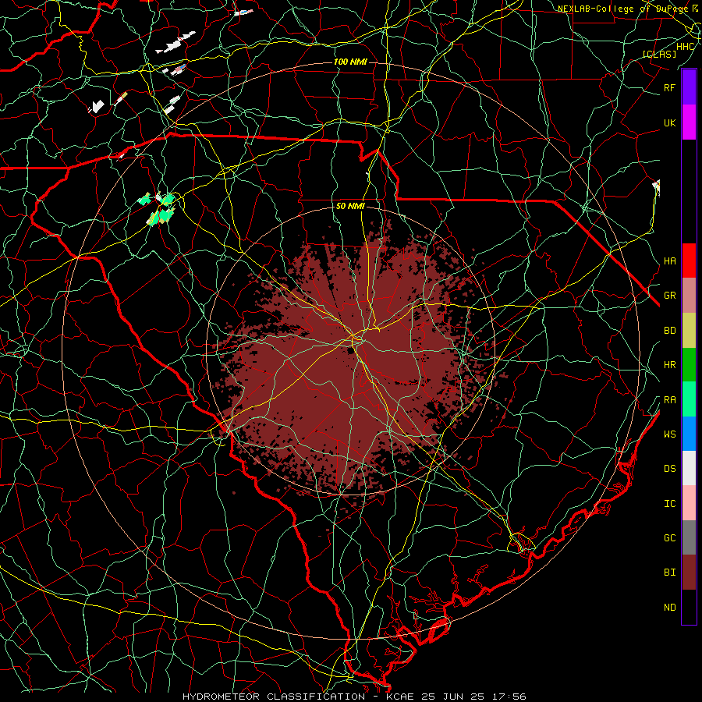The image size is (702, 702).
Task: Click the ND legend label
Action: (x=670, y=608)
